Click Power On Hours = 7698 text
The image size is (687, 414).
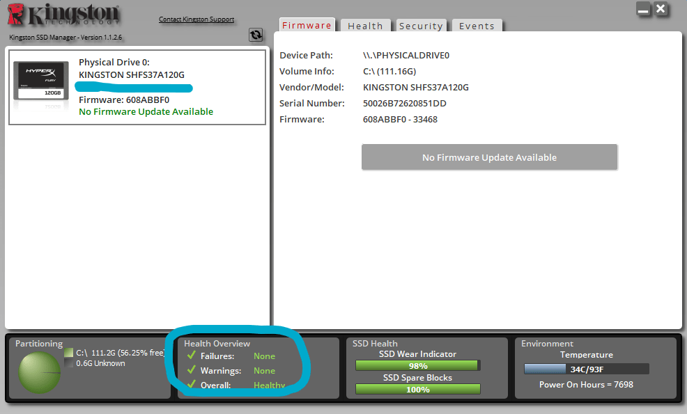[586, 384]
